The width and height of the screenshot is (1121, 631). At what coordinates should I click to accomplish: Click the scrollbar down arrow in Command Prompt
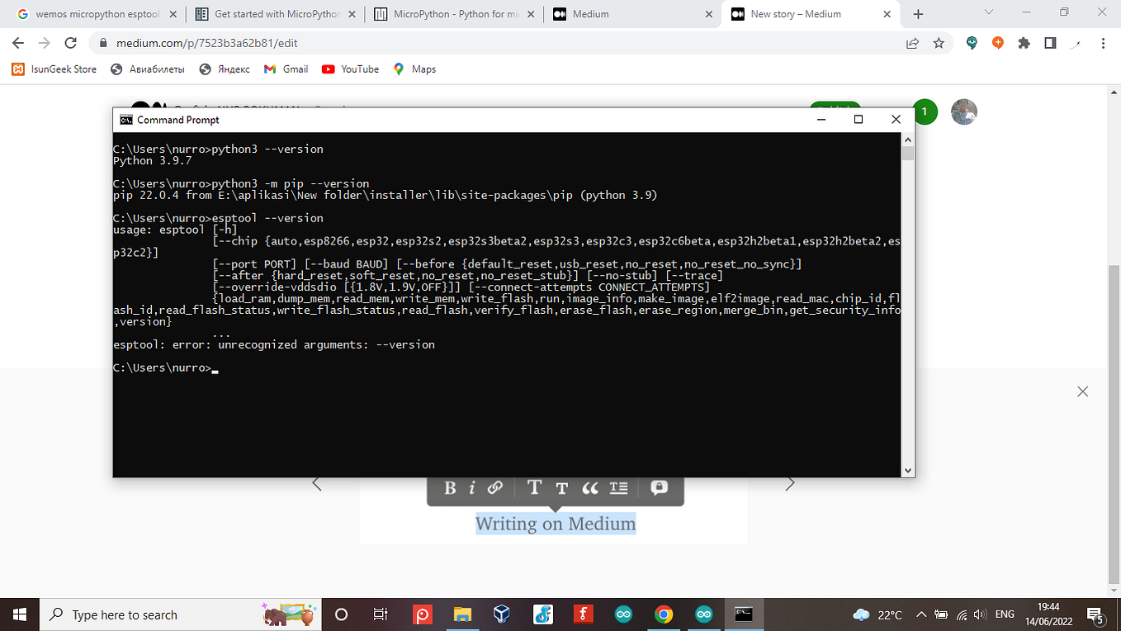click(x=907, y=469)
